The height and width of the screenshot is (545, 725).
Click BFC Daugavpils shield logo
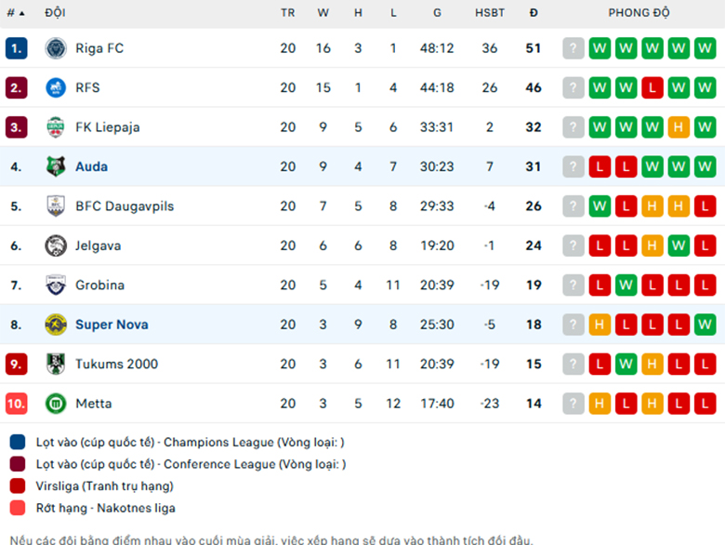[x=56, y=206]
